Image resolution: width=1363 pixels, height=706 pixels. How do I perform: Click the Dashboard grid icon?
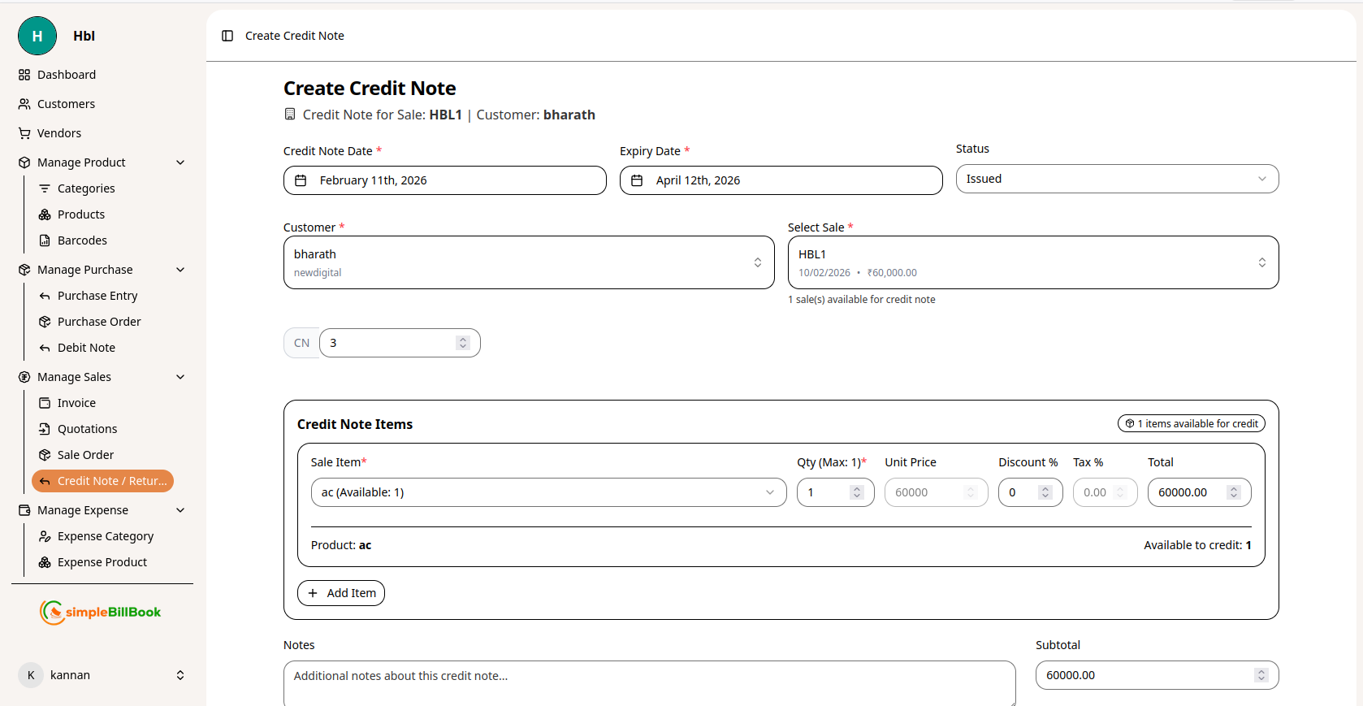24,75
